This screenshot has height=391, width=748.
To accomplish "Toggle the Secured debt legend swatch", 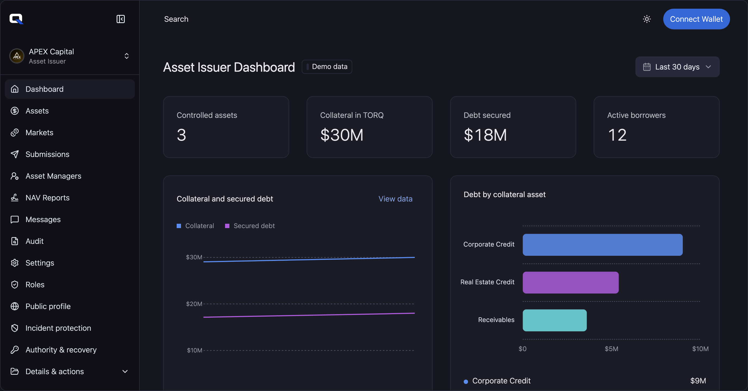I will 227,226.
